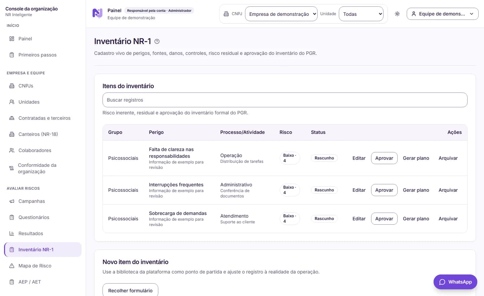This screenshot has height=296, width=484.
Task: Click the Contratadas e terceiros helmet icon
Action: click(12, 118)
